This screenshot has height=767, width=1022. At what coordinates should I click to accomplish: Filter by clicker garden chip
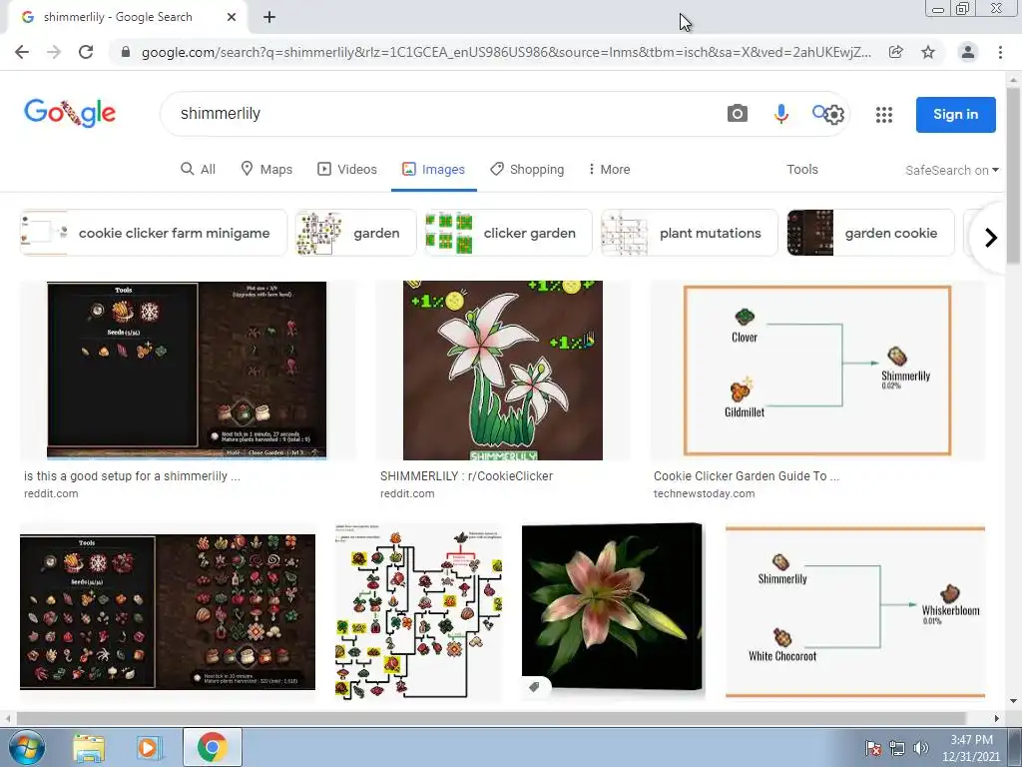pos(508,233)
